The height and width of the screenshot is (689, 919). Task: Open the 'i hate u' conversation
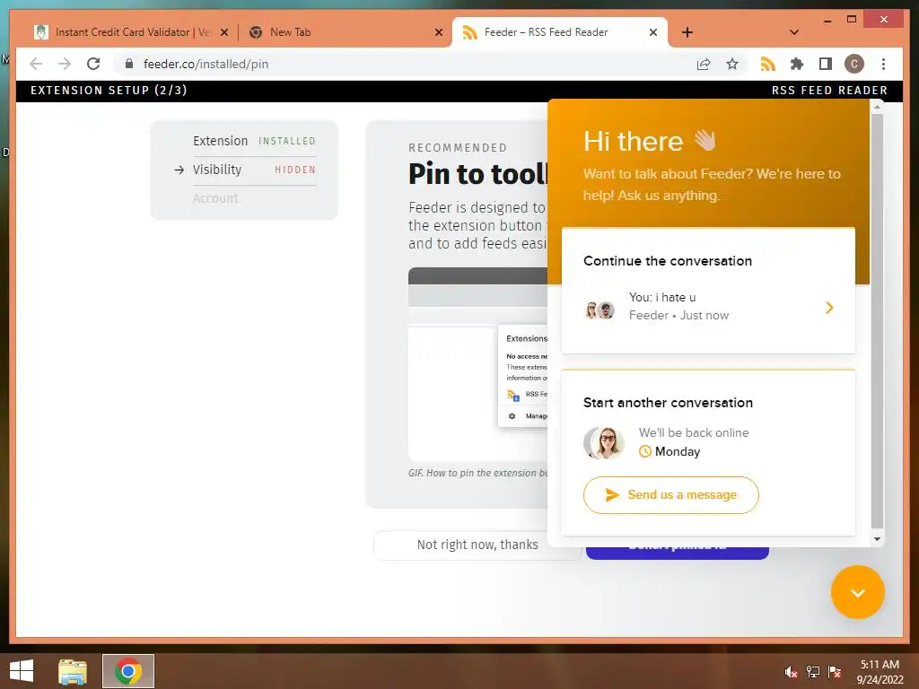(x=708, y=307)
